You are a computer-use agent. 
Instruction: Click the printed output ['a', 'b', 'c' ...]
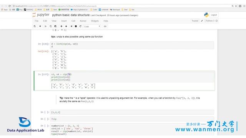73,84
